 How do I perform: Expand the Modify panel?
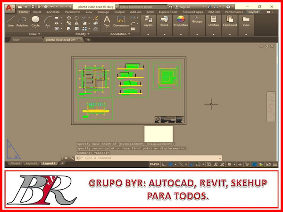pos(82,34)
